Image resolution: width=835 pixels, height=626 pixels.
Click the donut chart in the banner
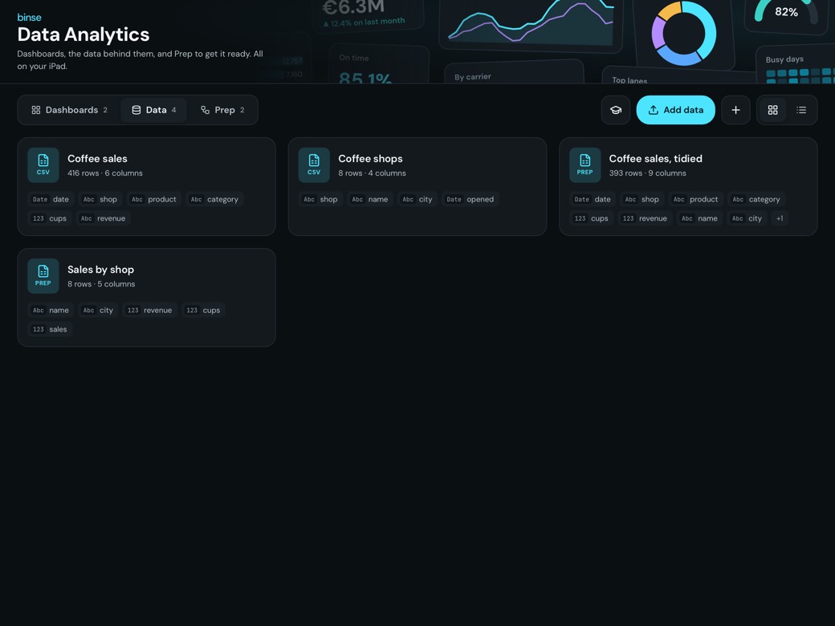(x=684, y=34)
